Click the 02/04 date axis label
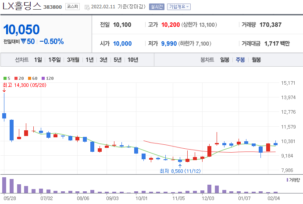Screen dimensions: 303x204 pyautogui.click(x=274, y=198)
